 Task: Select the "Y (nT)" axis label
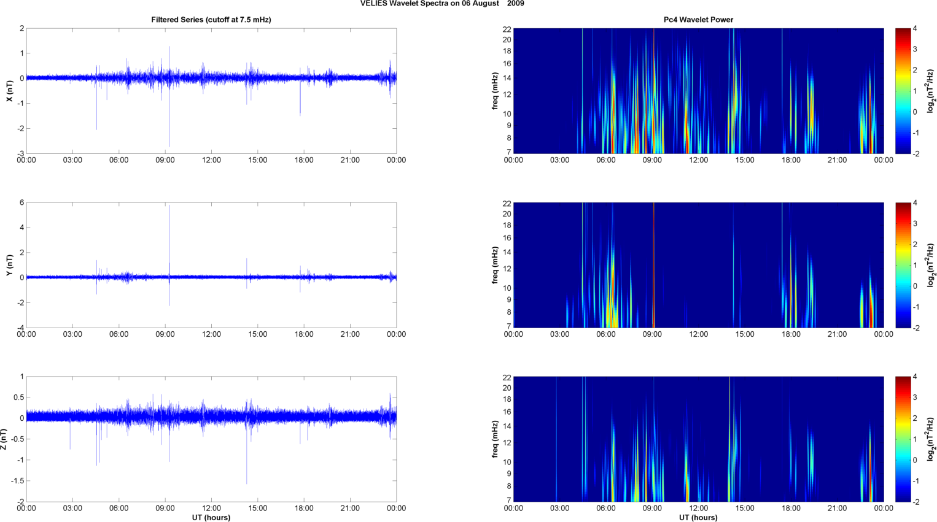(x=9, y=265)
